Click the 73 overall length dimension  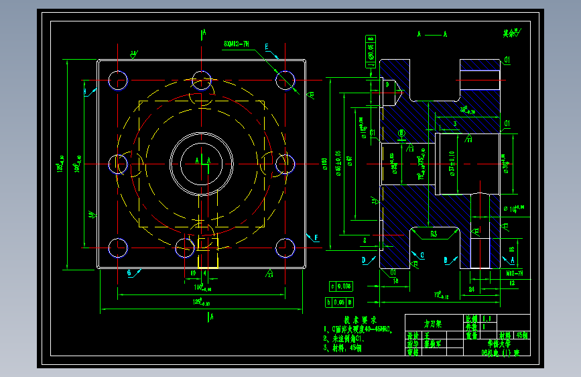[441, 295]
